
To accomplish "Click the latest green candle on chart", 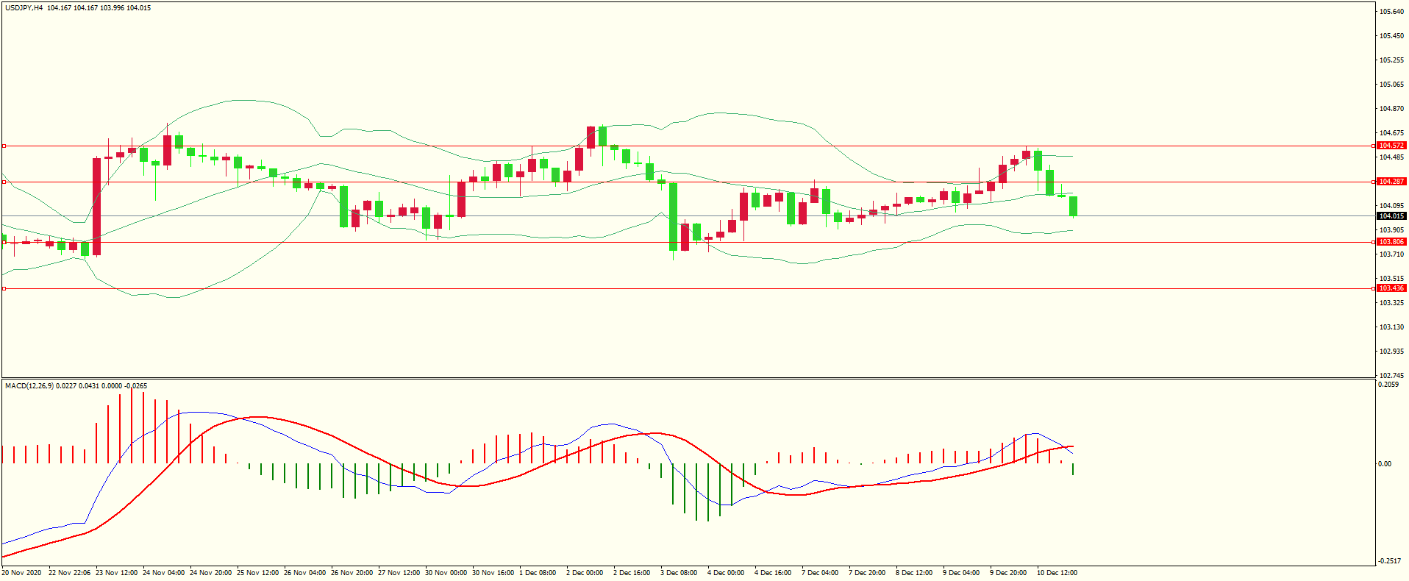I will (x=1073, y=206).
